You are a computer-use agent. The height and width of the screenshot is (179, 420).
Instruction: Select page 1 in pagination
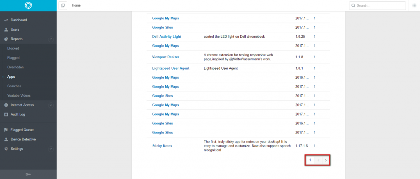(310, 160)
